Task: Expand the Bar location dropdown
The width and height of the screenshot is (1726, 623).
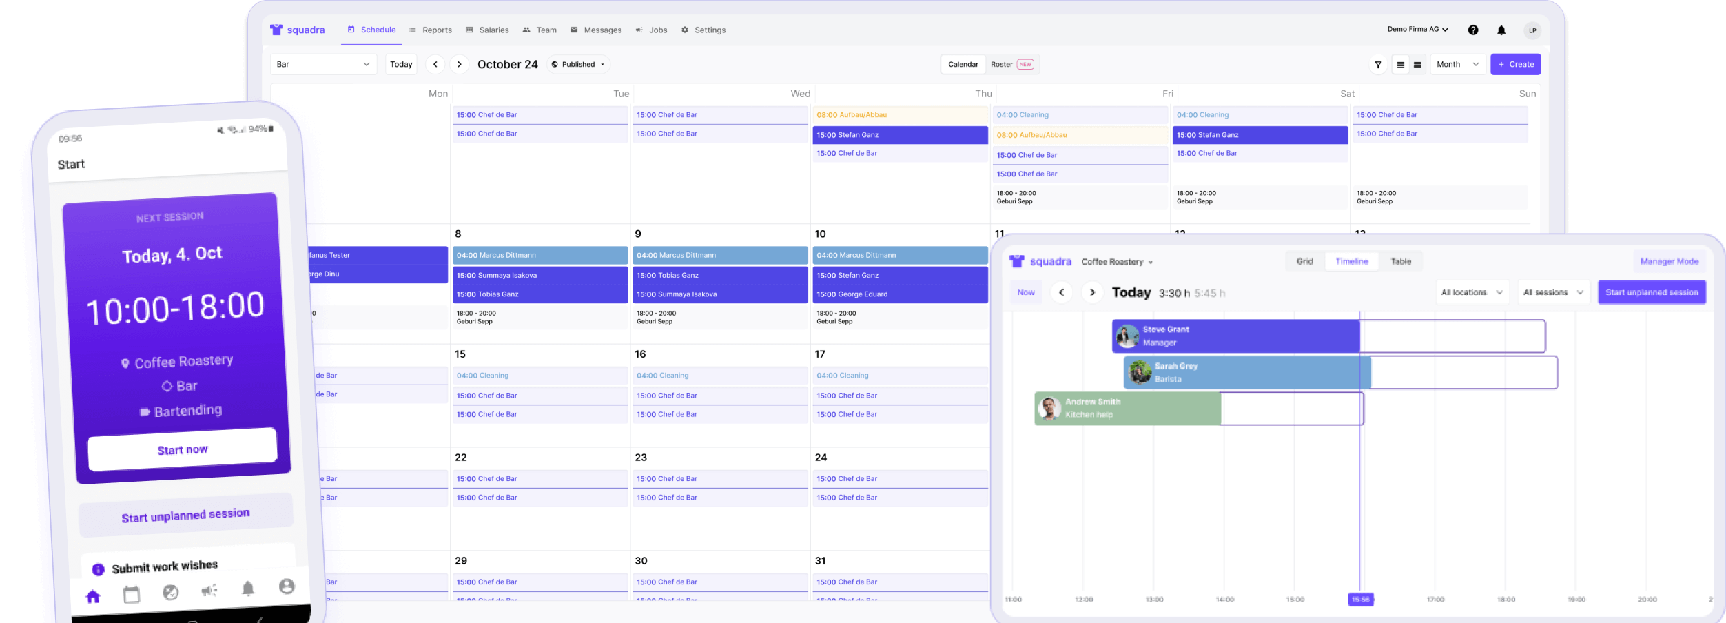Action: 323,65
